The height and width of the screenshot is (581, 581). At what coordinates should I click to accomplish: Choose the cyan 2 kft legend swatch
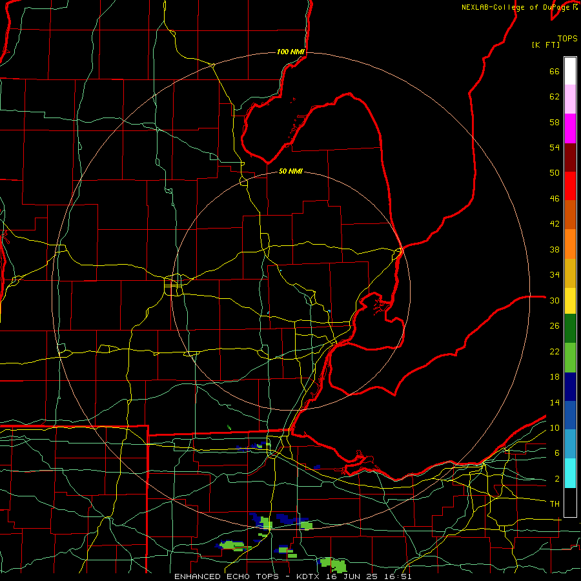(x=570, y=473)
